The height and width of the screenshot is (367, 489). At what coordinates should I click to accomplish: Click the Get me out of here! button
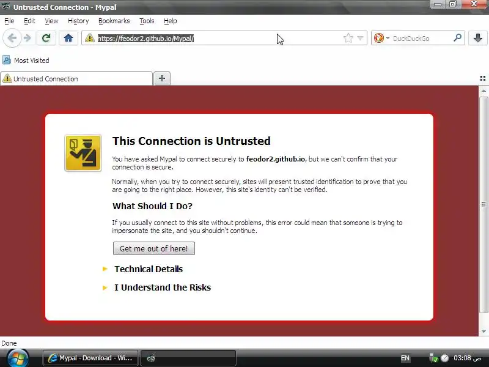pyautogui.click(x=154, y=248)
